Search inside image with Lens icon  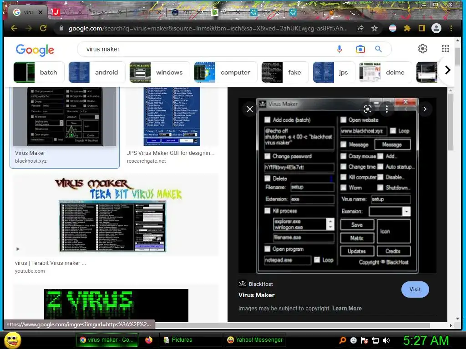368,109
